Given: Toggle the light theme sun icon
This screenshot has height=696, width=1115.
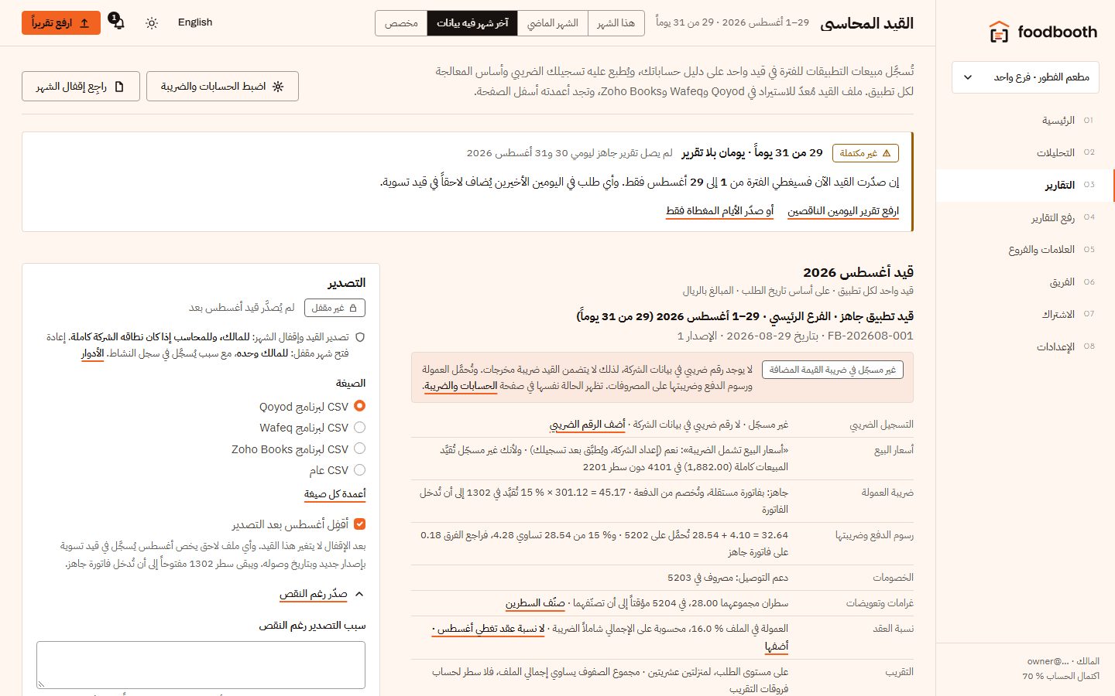Looking at the screenshot, I should tap(152, 22).
